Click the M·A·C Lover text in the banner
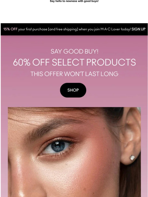 coord(110,29)
